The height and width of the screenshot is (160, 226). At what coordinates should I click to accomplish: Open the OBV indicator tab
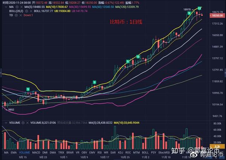(x=84, y=153)
